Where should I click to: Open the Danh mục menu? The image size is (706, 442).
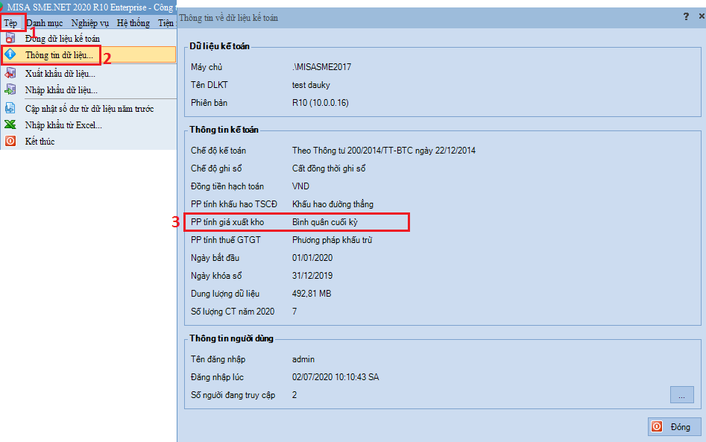[x=44, y=23]
